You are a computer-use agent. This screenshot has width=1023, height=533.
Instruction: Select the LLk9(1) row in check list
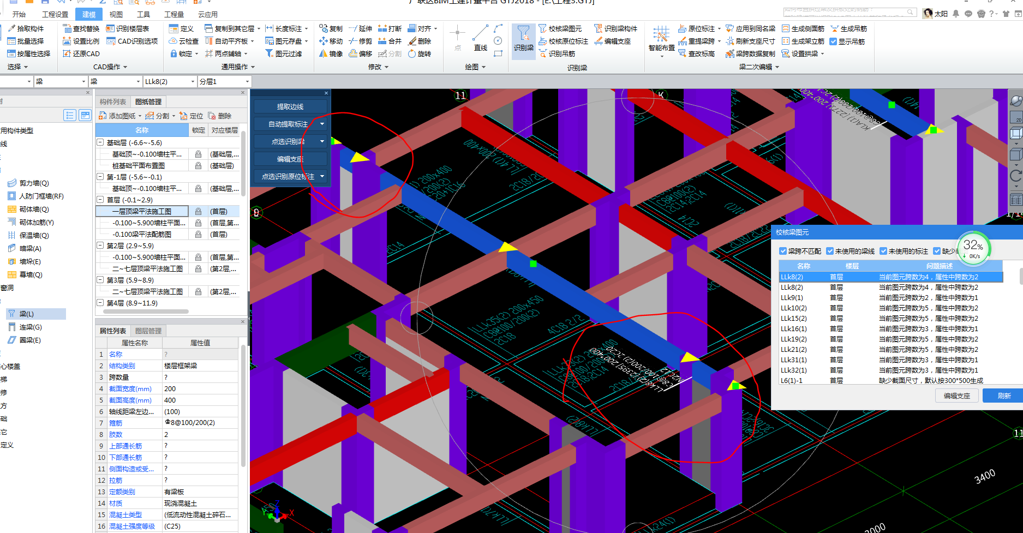point(890,297)
